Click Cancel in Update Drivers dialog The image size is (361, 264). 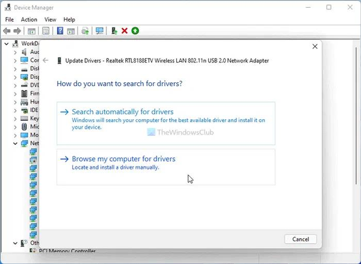(x=300, y=239)
